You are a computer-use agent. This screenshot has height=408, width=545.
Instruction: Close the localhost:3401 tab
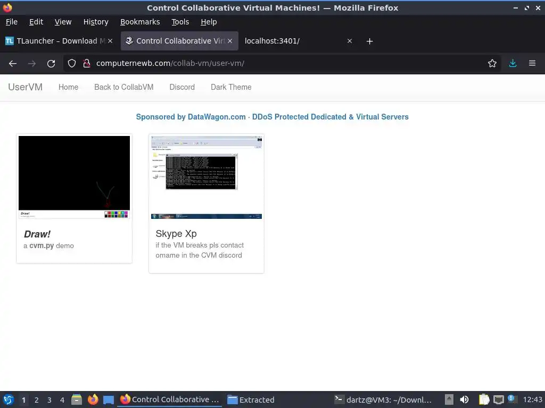(350, 41)
